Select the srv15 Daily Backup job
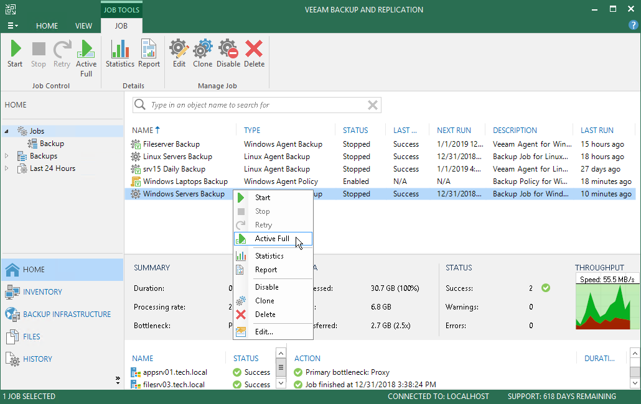641x404 pixels. (x=380, y=169)
